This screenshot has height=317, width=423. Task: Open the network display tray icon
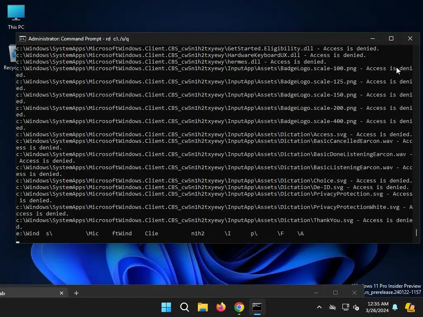click(345, 307)
